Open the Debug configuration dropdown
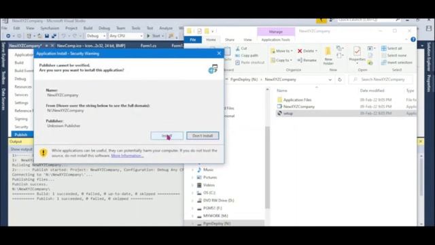 (96, 36)
